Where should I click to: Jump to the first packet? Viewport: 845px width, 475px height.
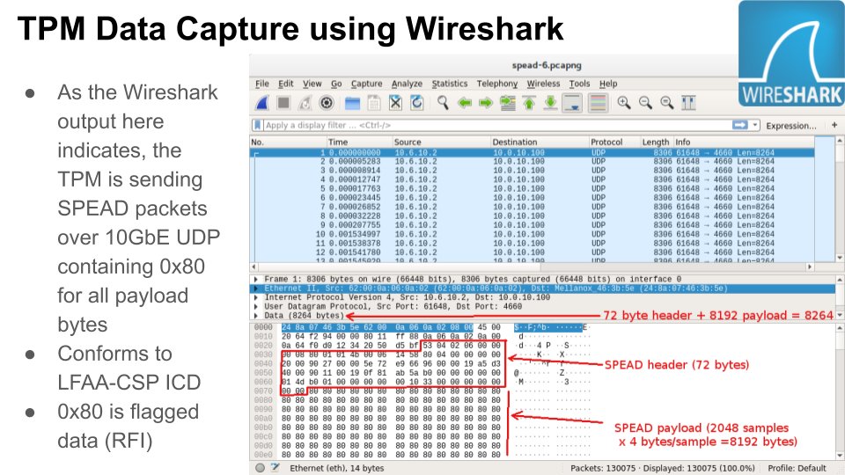tap(529, 102)
